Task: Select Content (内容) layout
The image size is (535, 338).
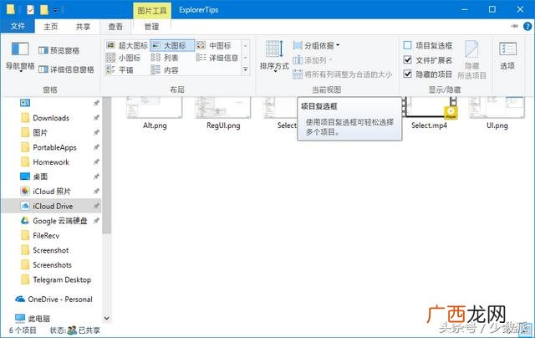Action: coord(165,70)
